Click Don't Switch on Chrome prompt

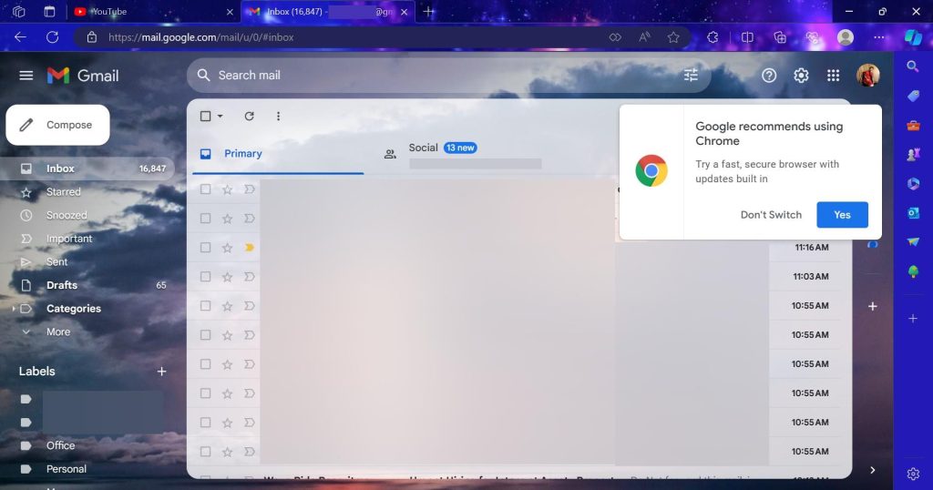[x=771, y=215]
